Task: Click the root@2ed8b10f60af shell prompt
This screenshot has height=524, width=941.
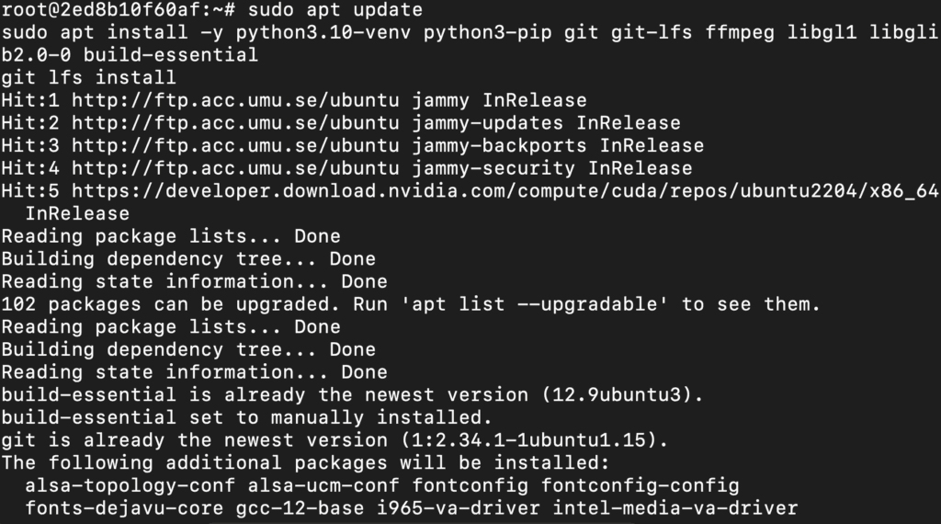Action: 119,10
